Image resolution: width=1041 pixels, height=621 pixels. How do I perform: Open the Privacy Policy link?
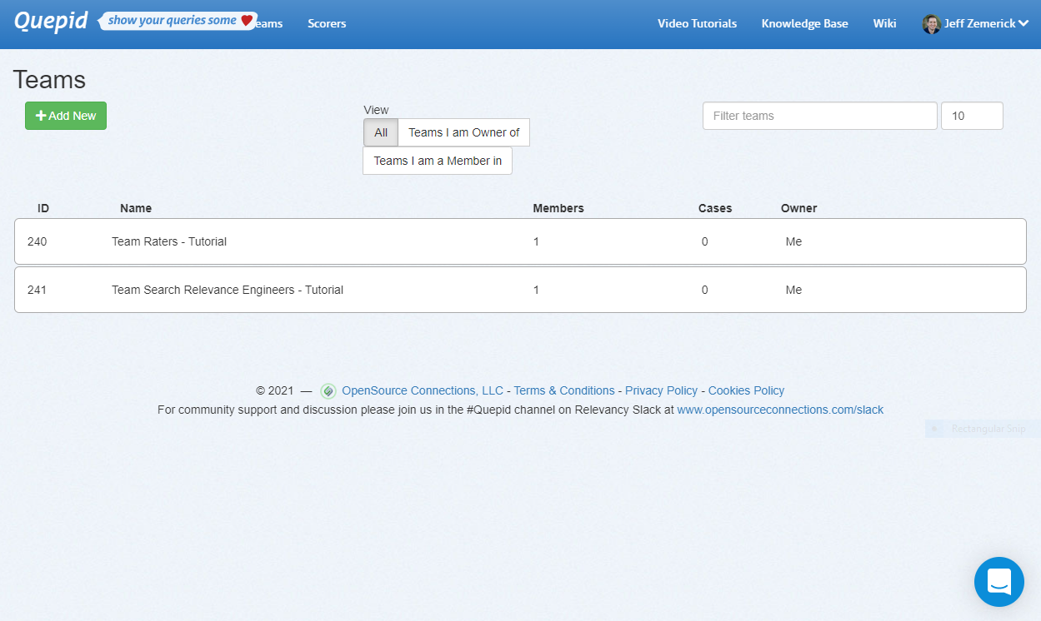[x=662, y=390]
